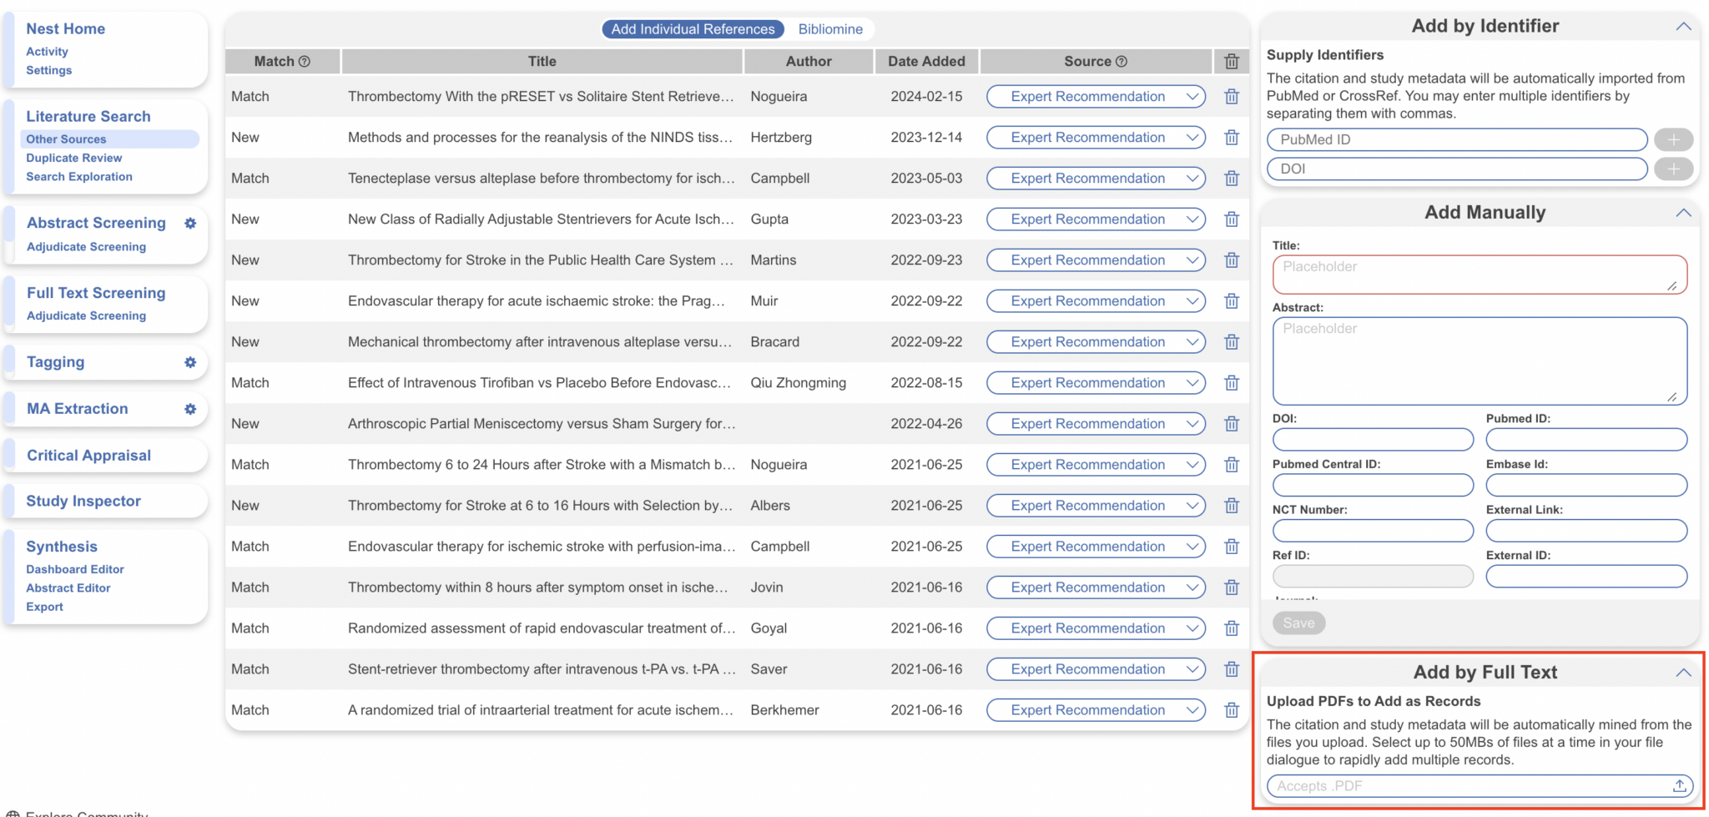
Task: Click the upload icon in the Accepts .PDF field
Action: pos(1678,785)
